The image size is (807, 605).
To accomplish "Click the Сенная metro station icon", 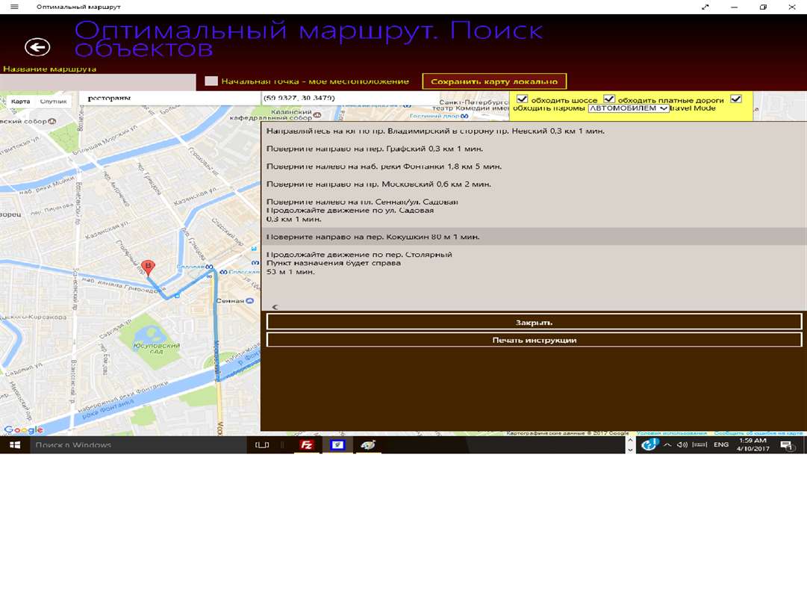I will (x=250, y=301).
